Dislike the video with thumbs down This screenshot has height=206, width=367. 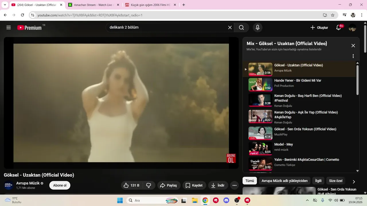pyautogui.click(x=149, y=185)
